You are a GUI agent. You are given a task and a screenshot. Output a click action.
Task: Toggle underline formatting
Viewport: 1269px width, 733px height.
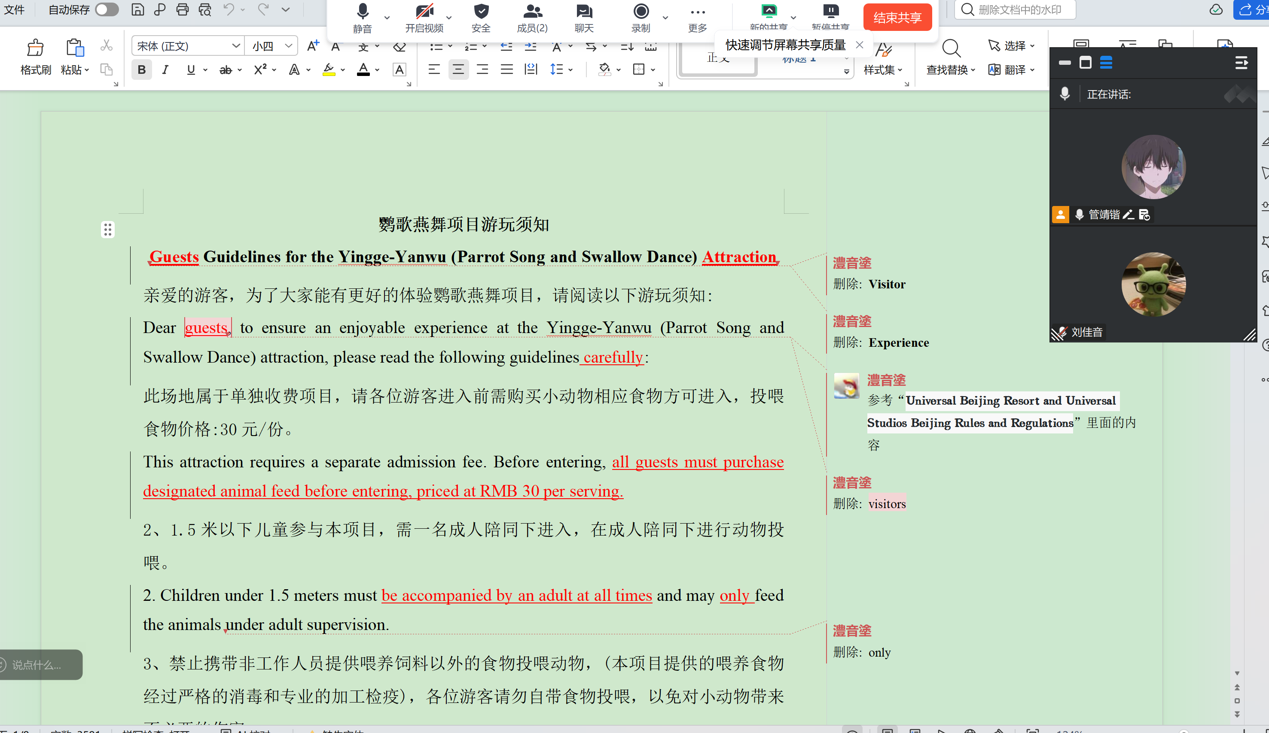pyautogui.click(x=190, y=70)
